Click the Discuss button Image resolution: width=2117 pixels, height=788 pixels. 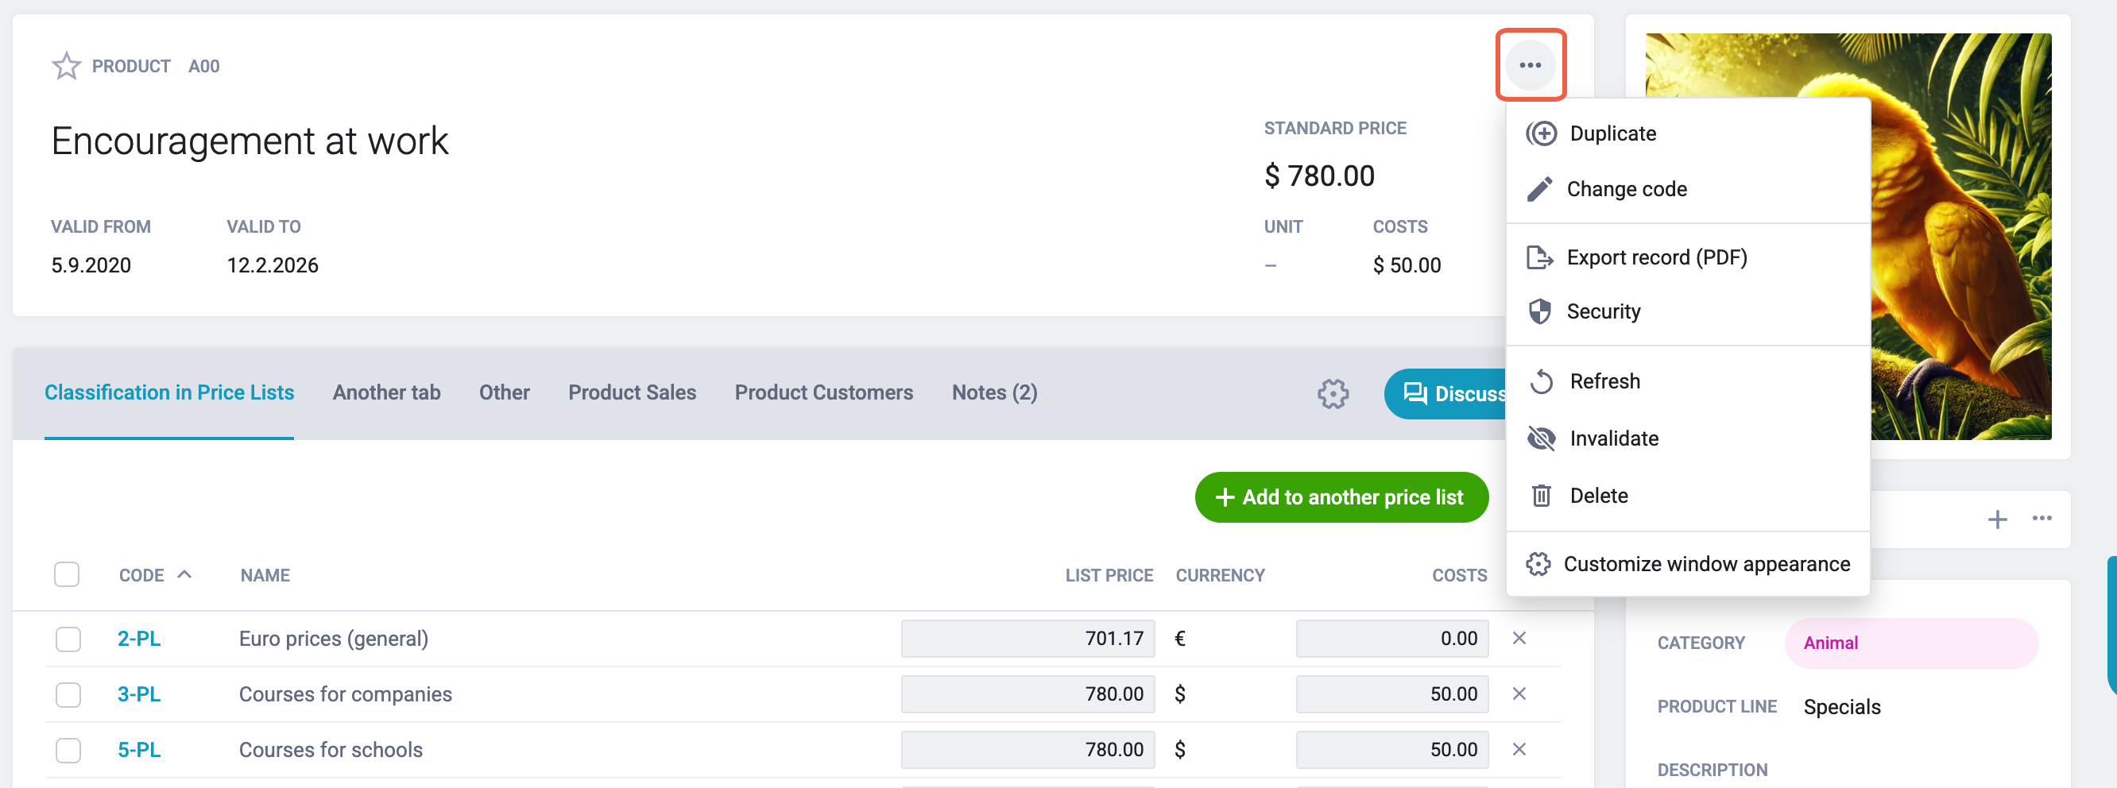pos(1446,393)
